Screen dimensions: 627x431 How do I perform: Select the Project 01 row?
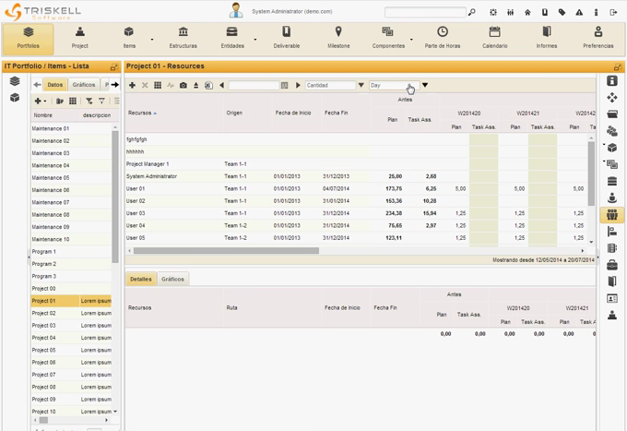[x=72, y=301]
